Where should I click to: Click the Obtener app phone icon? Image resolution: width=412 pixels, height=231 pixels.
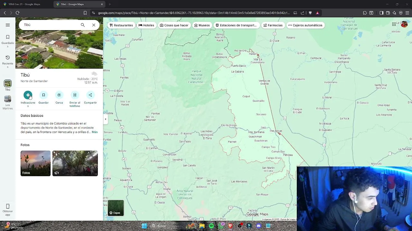coord(8,206)
